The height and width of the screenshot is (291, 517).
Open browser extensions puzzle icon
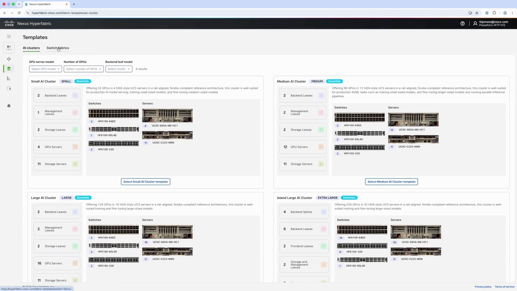(494, 13)
